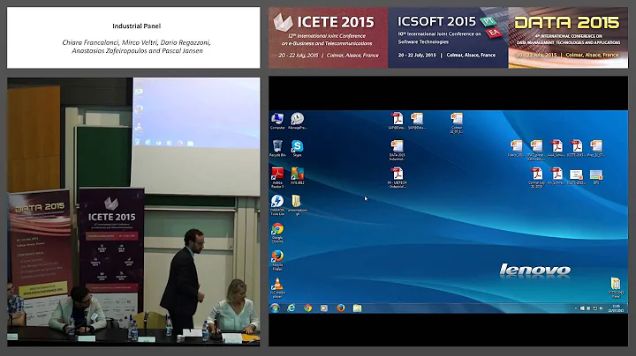Launch Firefox from the taskbar
Viewport: 636px width, 356px height.
pos(341,308)
